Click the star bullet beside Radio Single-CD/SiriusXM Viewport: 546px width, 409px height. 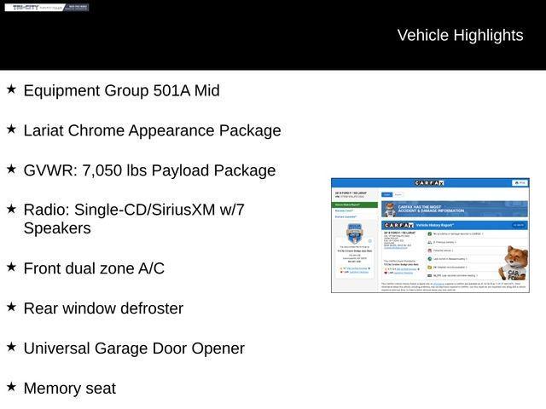point(11,208)
